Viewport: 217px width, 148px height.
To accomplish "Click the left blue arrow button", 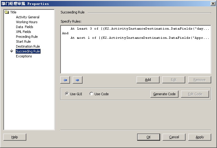I will (65, 80).
